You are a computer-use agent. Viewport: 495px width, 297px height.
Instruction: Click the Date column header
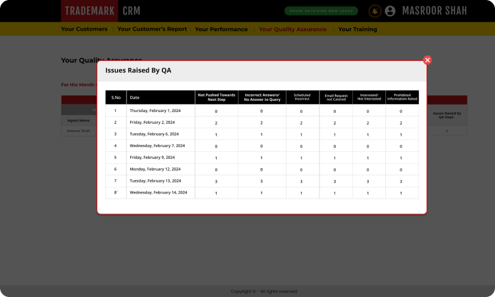pos(135,97)
